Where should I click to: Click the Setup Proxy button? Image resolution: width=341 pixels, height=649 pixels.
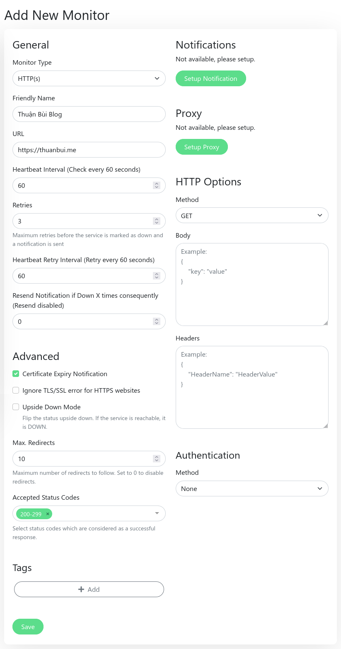(x=201, y=147)
